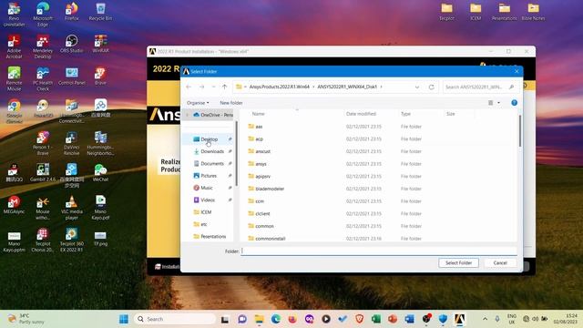Open the Tecplot desktop folder
Viewport: 583px width, 328px height.
pyautogui.click(x=446, y=12)
